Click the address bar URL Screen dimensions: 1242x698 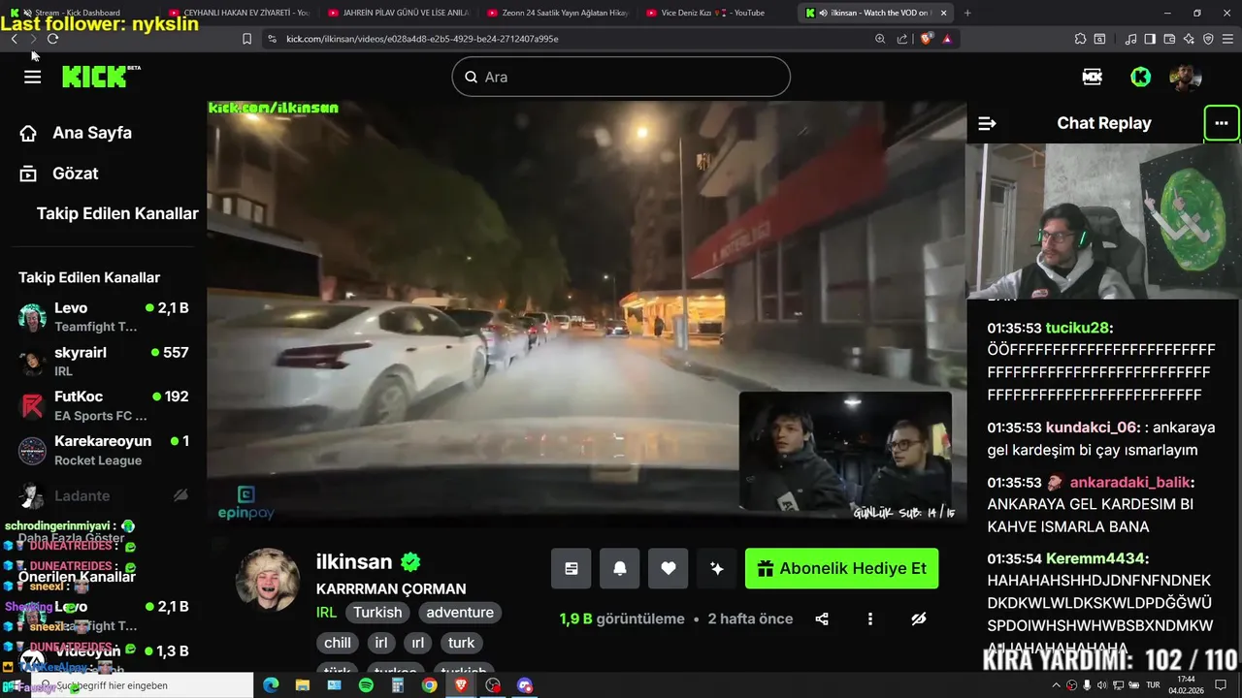422,39
